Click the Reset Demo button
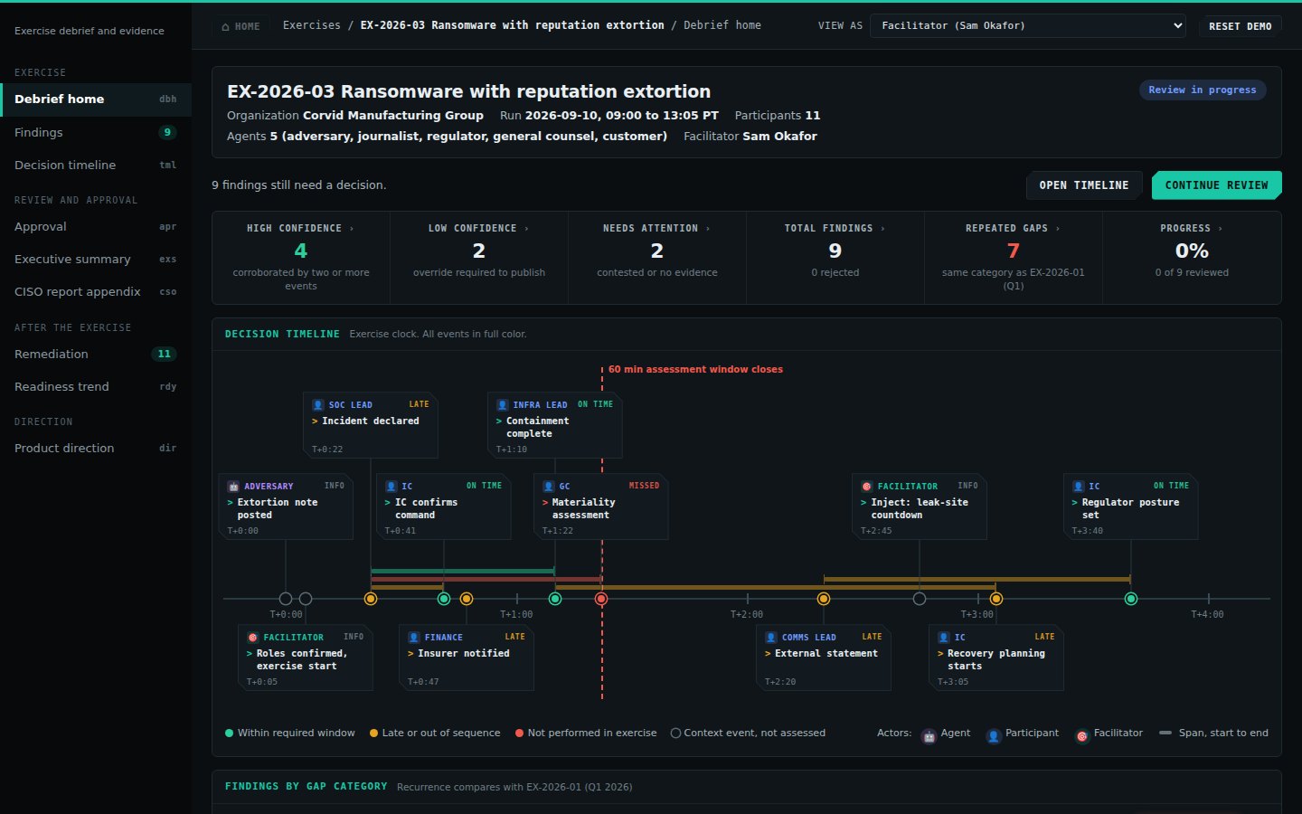The width and height of the screenshot is (1302, 814). pos(1241,26)
